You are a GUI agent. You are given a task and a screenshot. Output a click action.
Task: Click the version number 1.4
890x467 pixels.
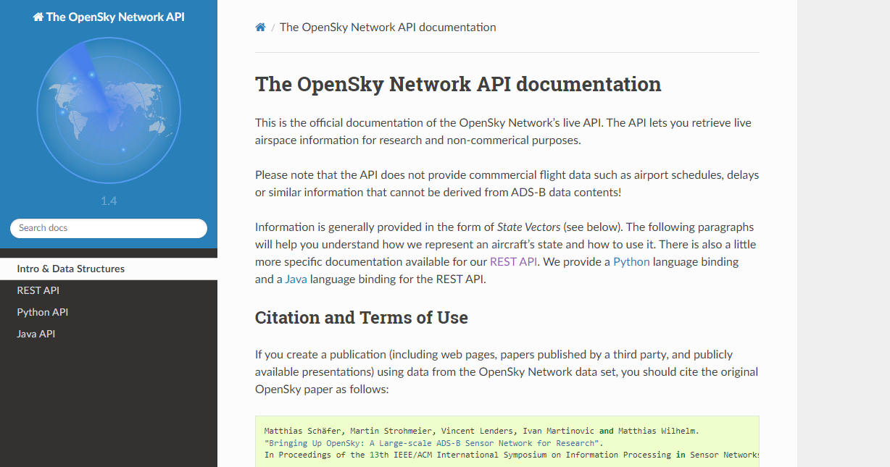(109, 201)
